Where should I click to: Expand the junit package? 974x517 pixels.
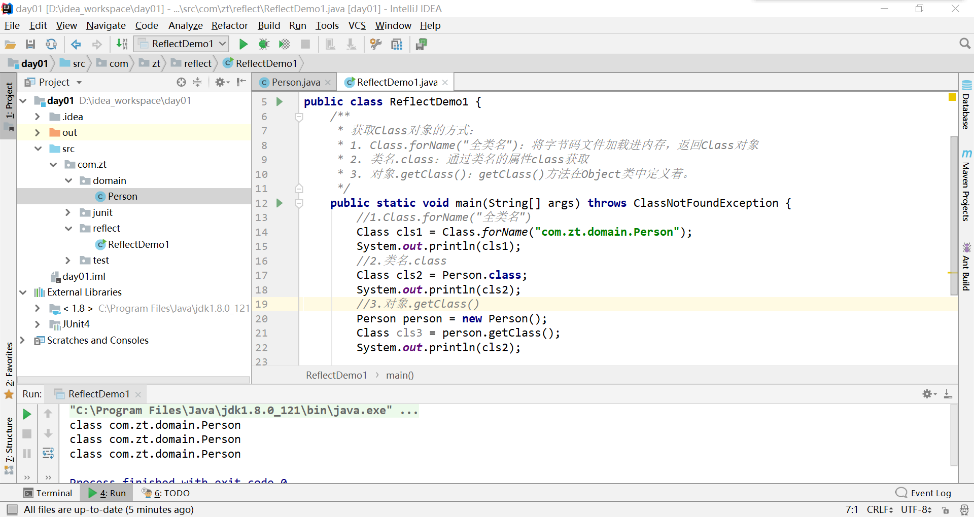[68, 212]
